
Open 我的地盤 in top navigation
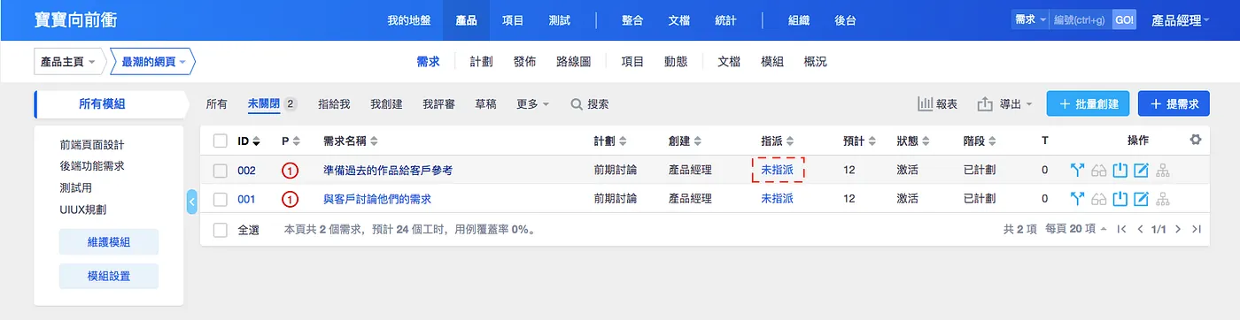pos(409,19)
